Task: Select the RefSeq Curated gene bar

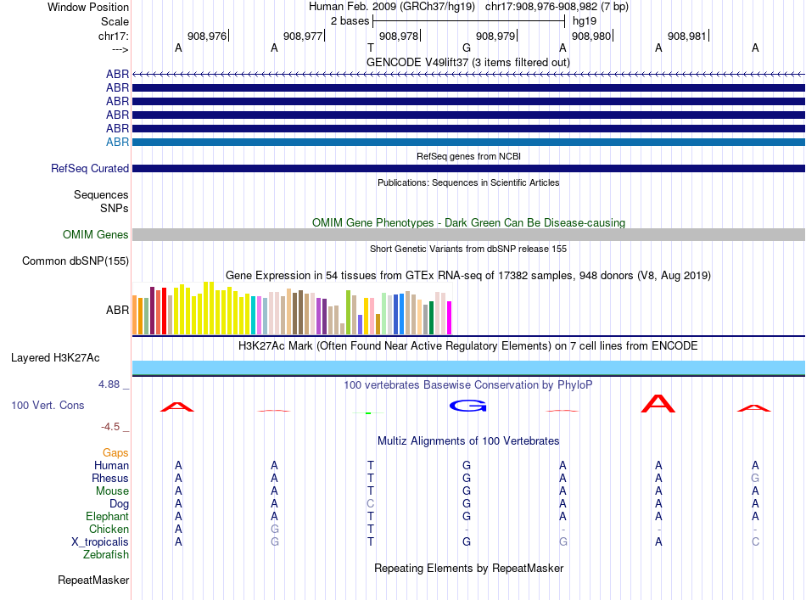Action: point(468,169)
